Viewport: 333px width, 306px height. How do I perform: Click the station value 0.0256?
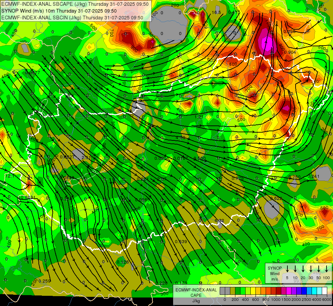162,158
